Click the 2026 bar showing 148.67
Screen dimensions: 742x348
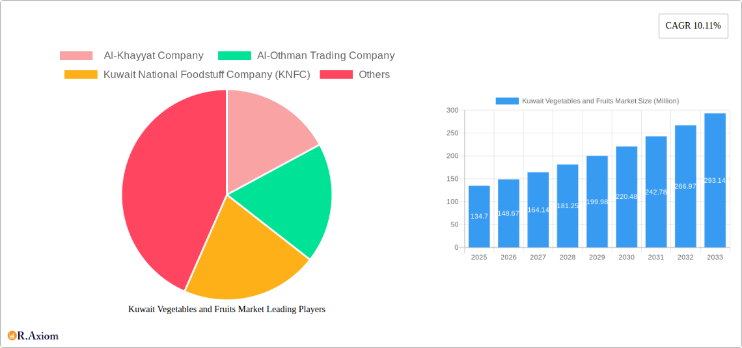tap(509, 213)
